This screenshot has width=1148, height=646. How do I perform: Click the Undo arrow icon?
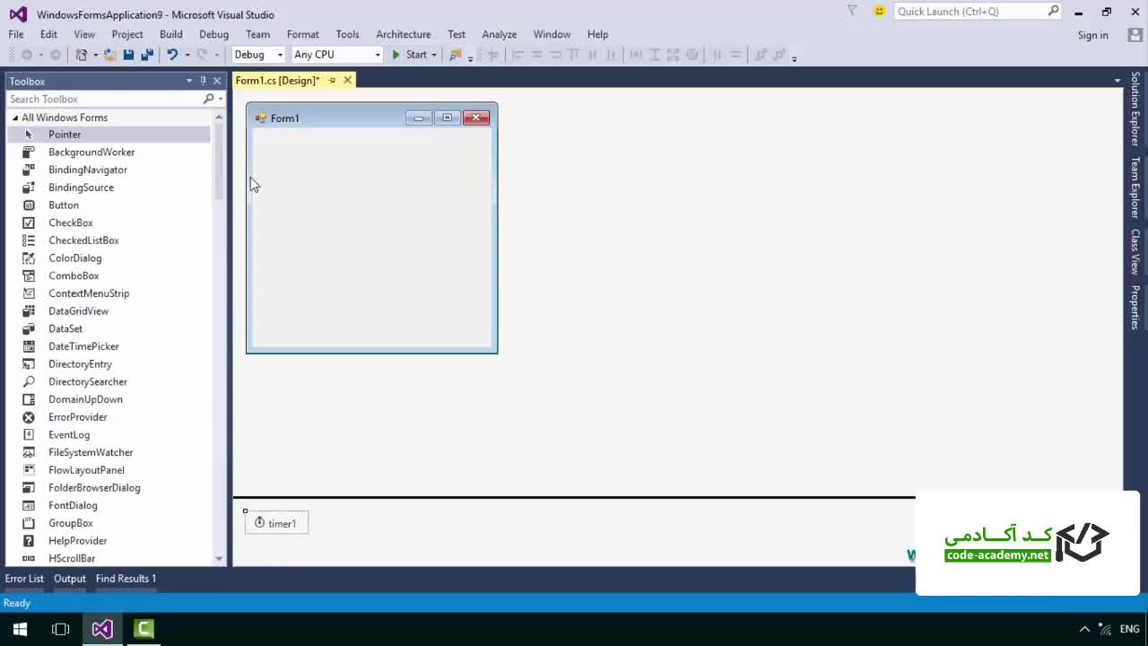172,55
